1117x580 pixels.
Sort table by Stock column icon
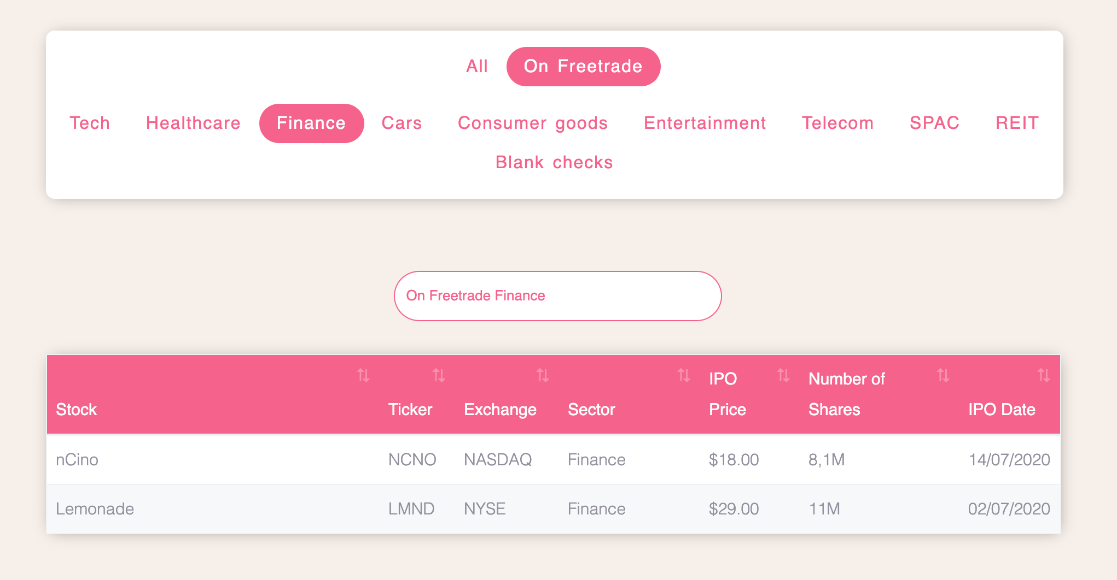pyautogui.click(x=363, y=375)
